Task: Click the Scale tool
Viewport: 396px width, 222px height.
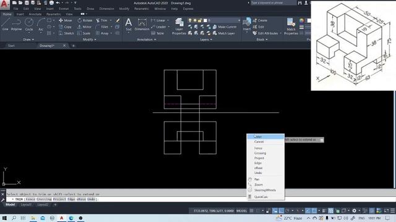Action: (x=84, y=33)
